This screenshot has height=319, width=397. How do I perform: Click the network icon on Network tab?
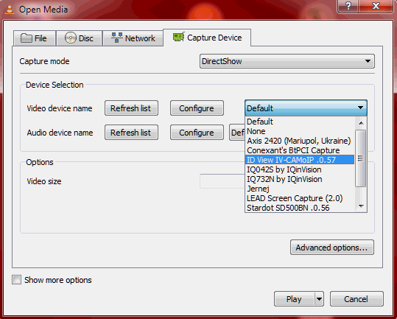117,38
